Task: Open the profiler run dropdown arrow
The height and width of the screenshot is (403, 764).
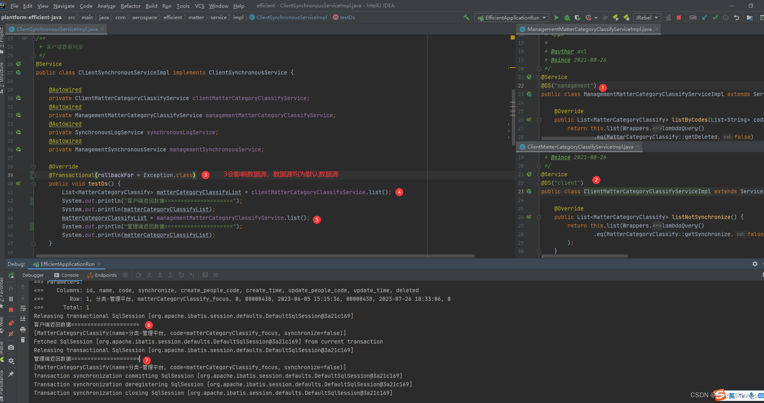Action: point(596,18)
